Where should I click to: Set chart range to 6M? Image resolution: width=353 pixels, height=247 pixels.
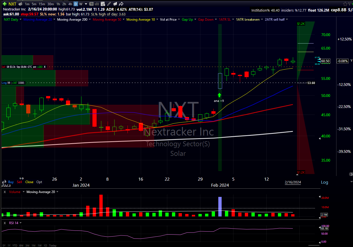pyautogui.click(x=21, y=245)
